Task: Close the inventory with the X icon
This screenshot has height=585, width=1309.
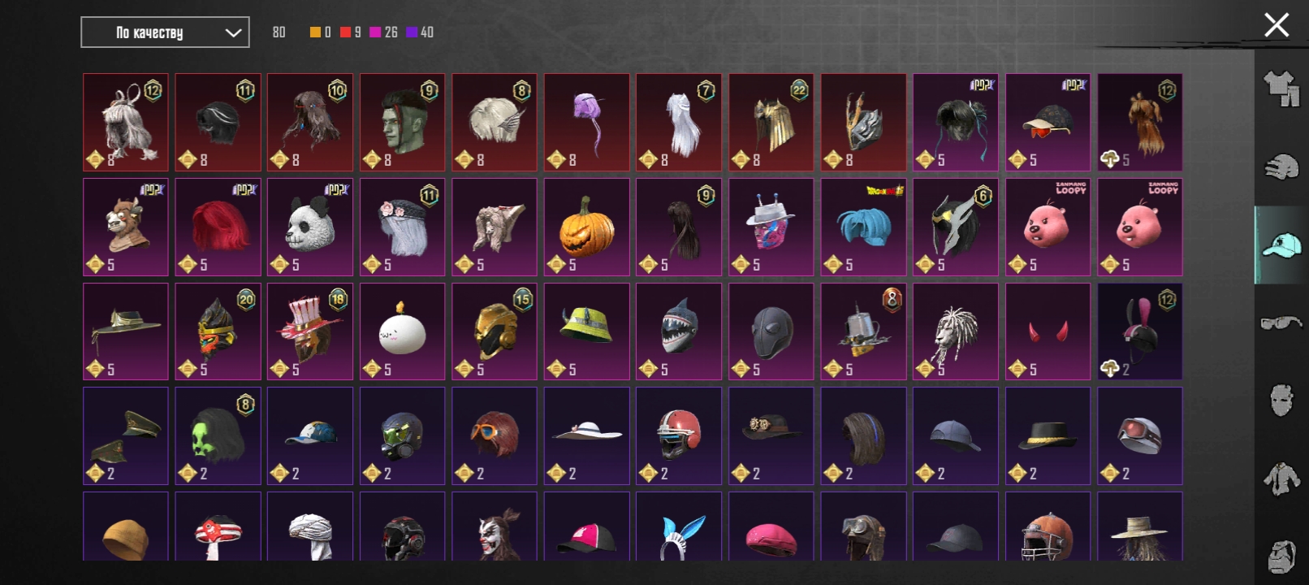Action: pyautogui.click(x=1277, y=25)
